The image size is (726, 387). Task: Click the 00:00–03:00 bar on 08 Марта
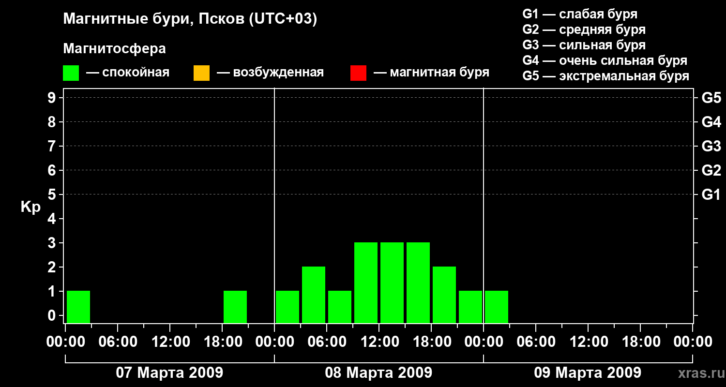point(287,307)
